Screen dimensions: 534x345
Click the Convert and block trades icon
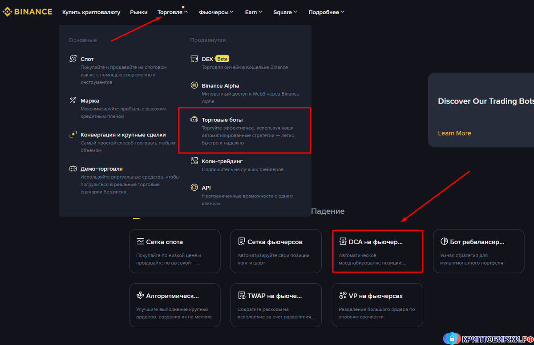point(73,134)
